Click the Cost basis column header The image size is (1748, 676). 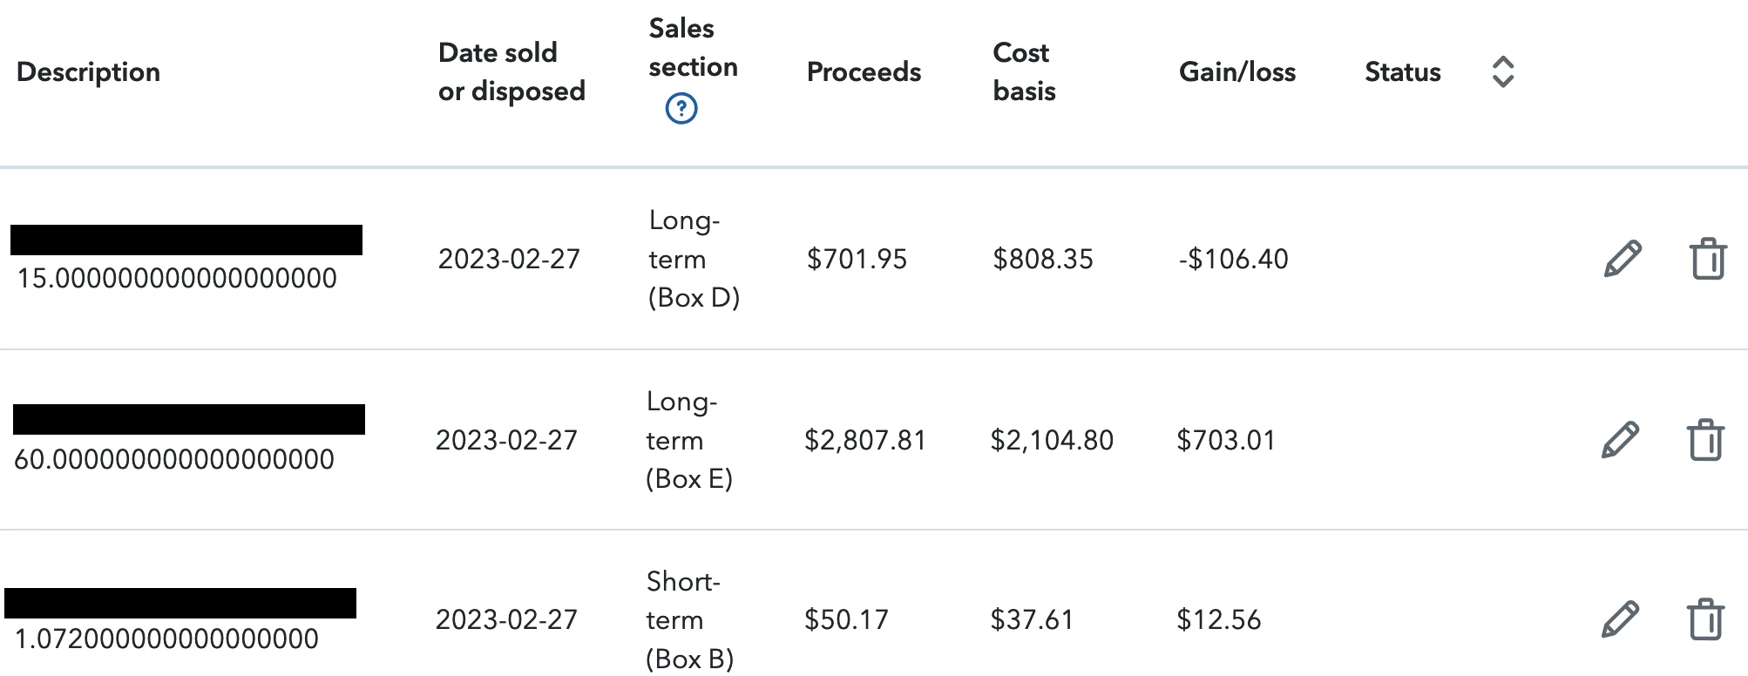(x=1024, y=72)
